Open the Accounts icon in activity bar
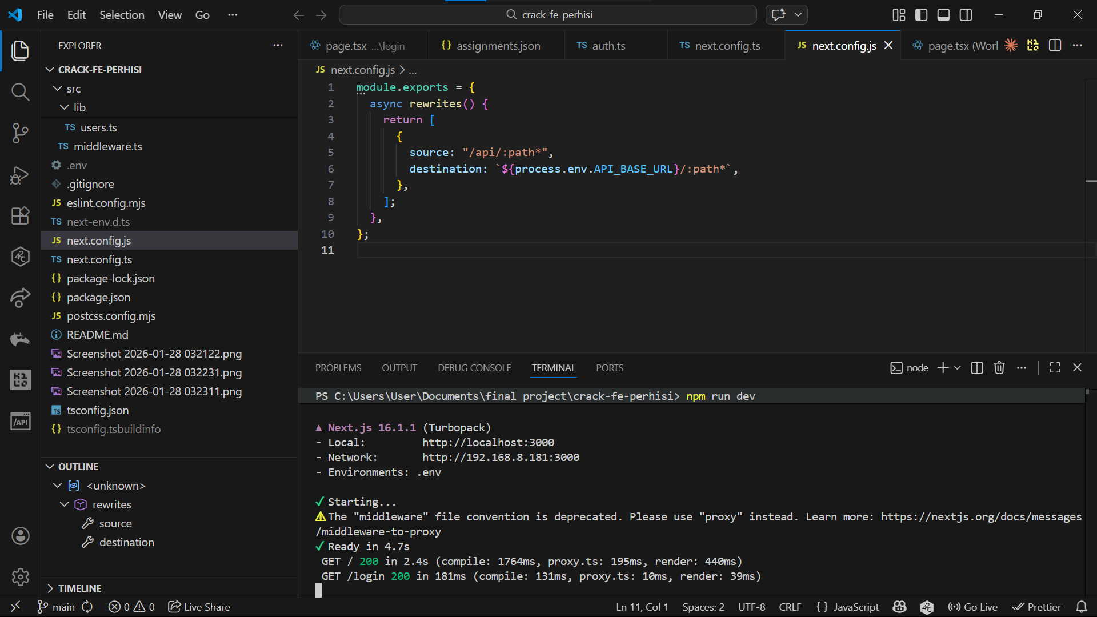Screen dimensions: 1097x617 point(20,536)
